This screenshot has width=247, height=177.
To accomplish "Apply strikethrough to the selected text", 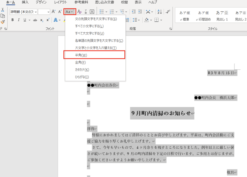I will tap(36, 19).
